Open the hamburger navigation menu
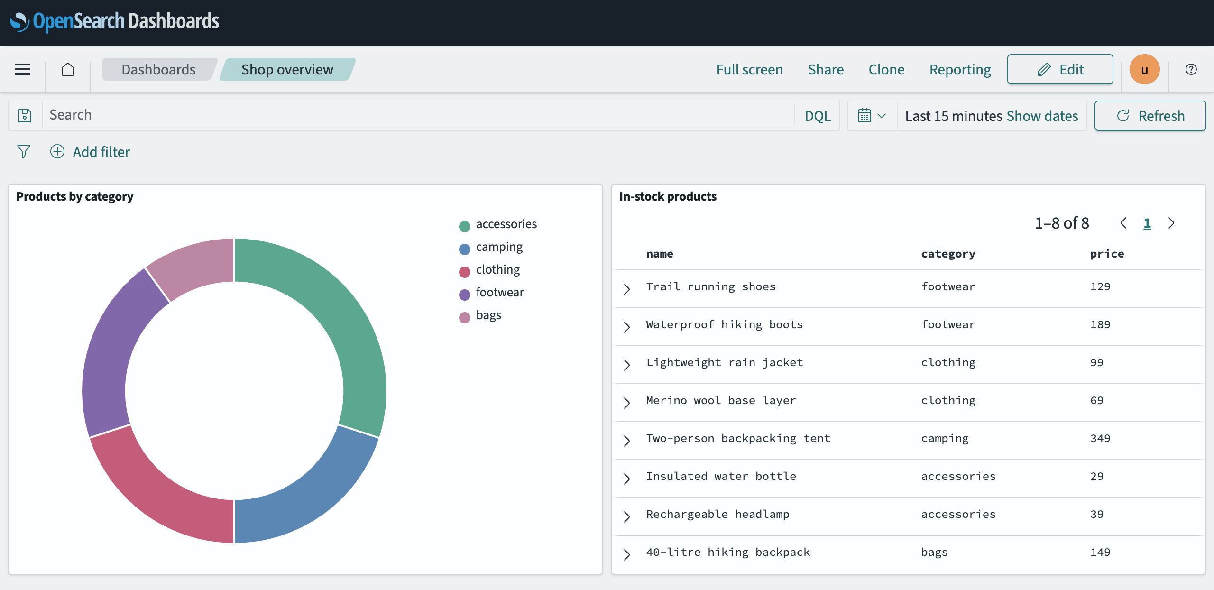Image resolution: width=1214 pixels, height=590 pixels. [23, 69]
